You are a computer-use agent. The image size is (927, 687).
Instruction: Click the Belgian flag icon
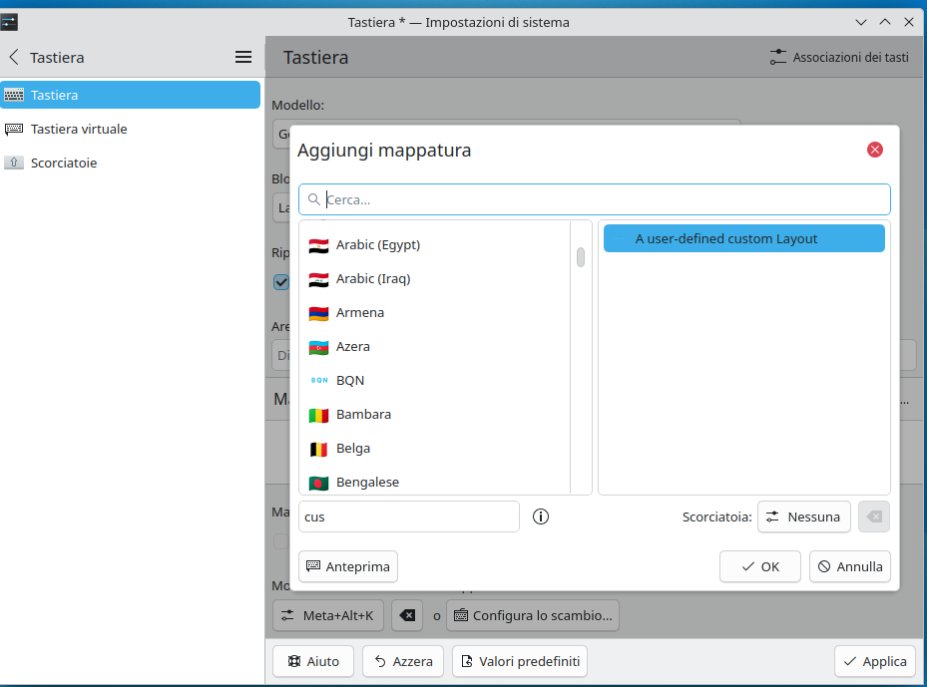tap(318, 449)
